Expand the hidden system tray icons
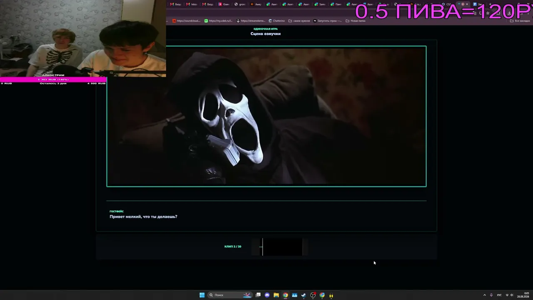 click(x=484, y=295)
